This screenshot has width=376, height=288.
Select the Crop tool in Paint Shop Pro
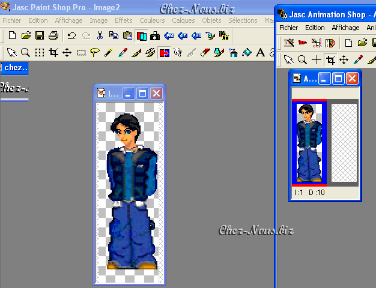[x=53, y=52]
